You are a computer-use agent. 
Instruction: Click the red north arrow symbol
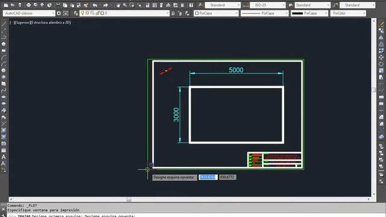[166, 71]
